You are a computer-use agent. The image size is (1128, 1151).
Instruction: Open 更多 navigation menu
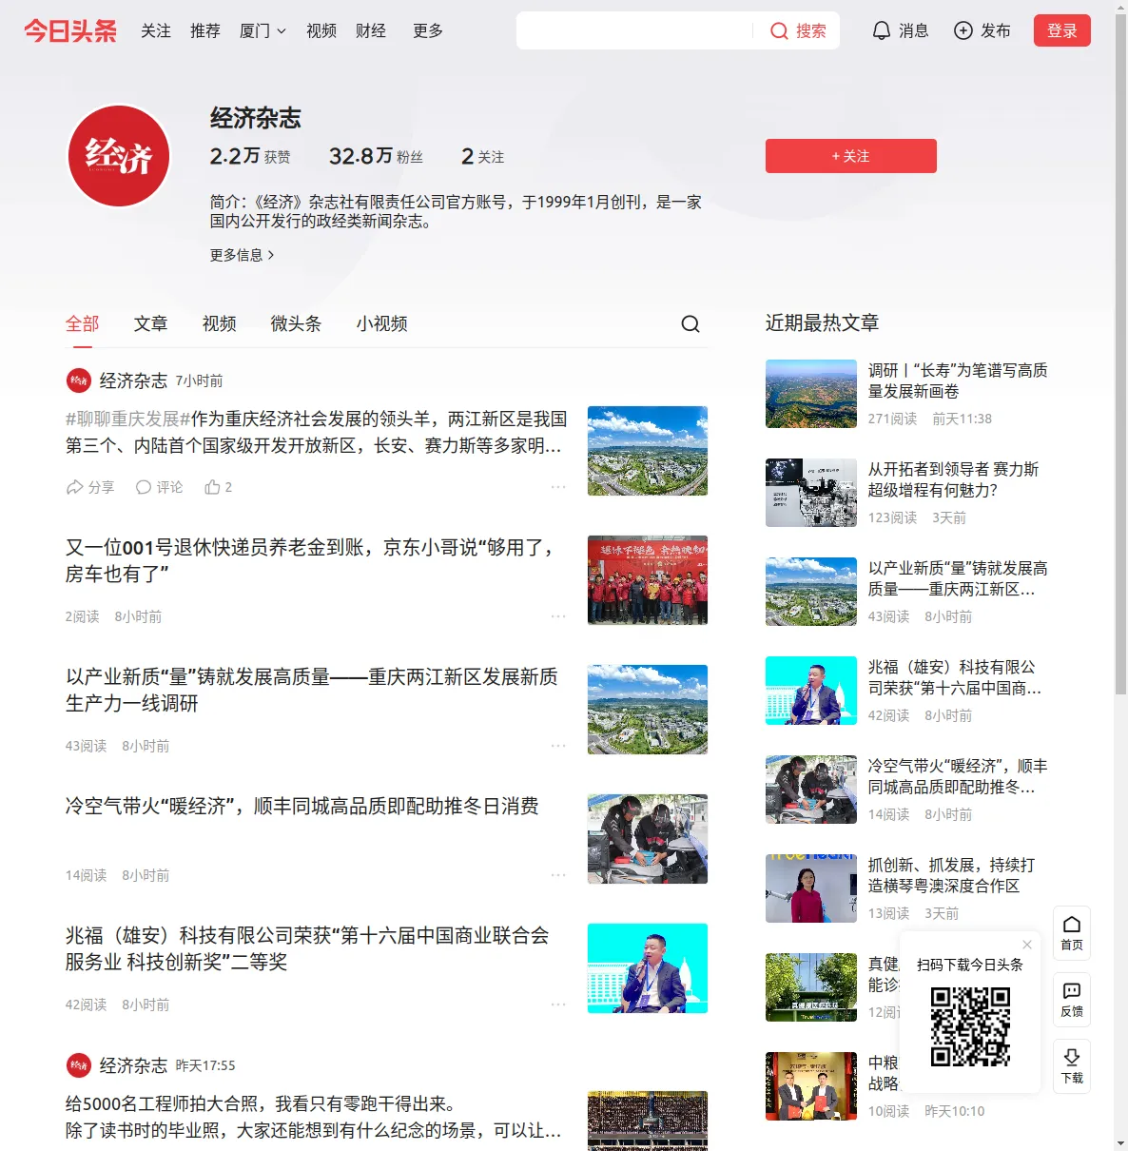point(428,31)
